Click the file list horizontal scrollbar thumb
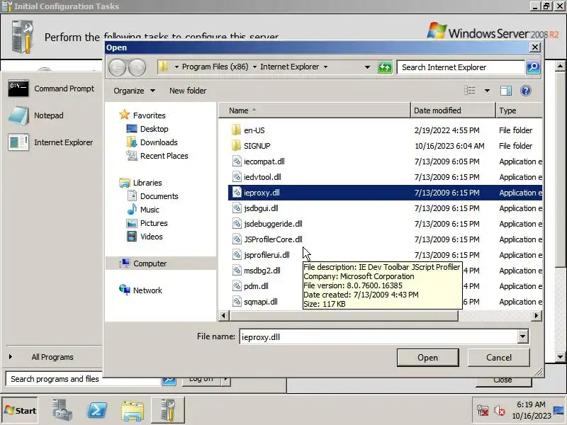This screenshot has height=425, width=567. pos(344,315)
